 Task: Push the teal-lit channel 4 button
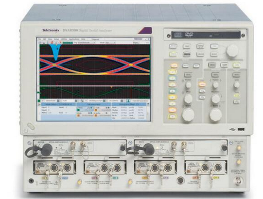point(173,91)
